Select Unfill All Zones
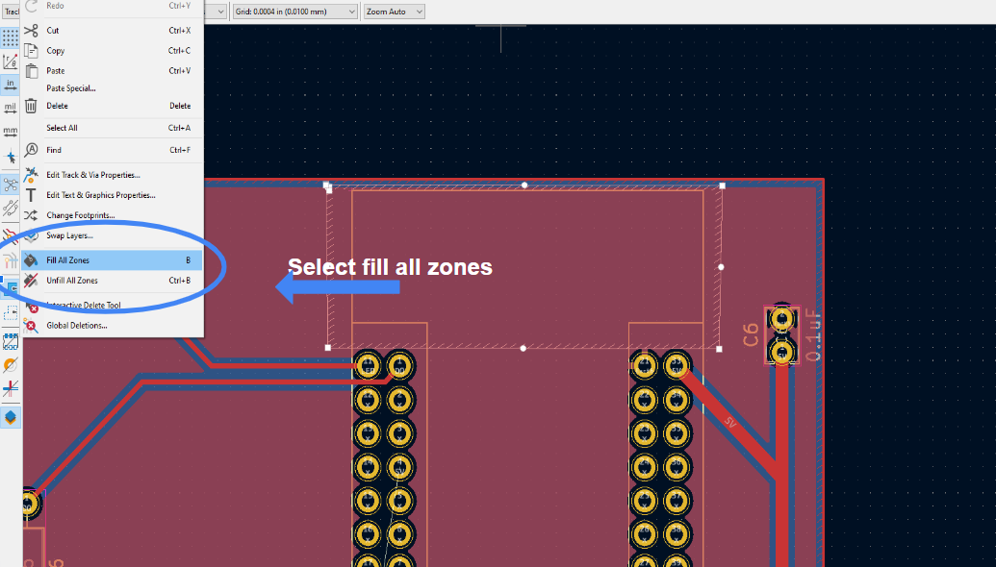The image size is (996, 567). [113, 281]
